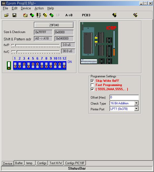The image size is (154, 172).
Task: Open the Printer Port dropdown
Action: pyautogui.click(x=136, y=109)
